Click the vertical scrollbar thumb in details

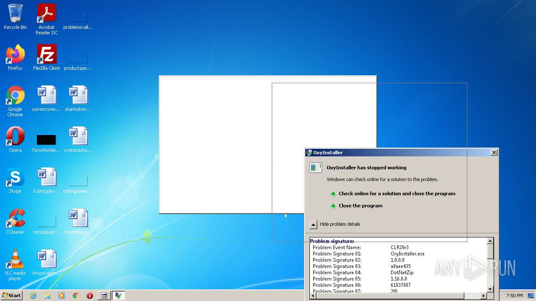490,252
